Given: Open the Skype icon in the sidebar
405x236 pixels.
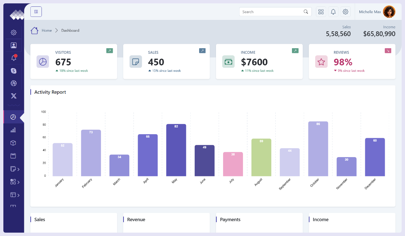Looking at the screenshot, I should tap(13, 70).
